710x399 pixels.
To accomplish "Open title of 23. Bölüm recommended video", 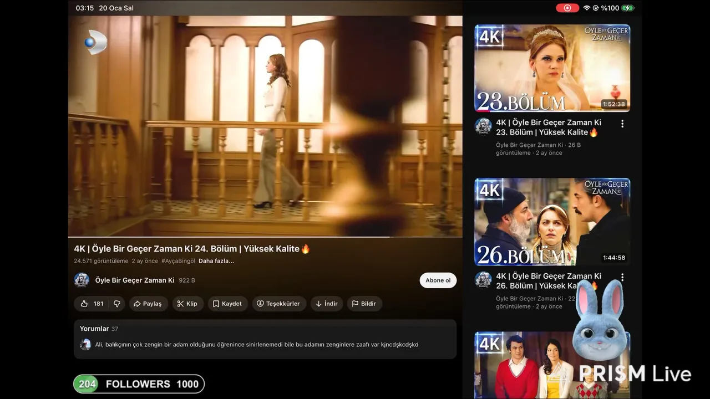I will (x=549, y=127).
